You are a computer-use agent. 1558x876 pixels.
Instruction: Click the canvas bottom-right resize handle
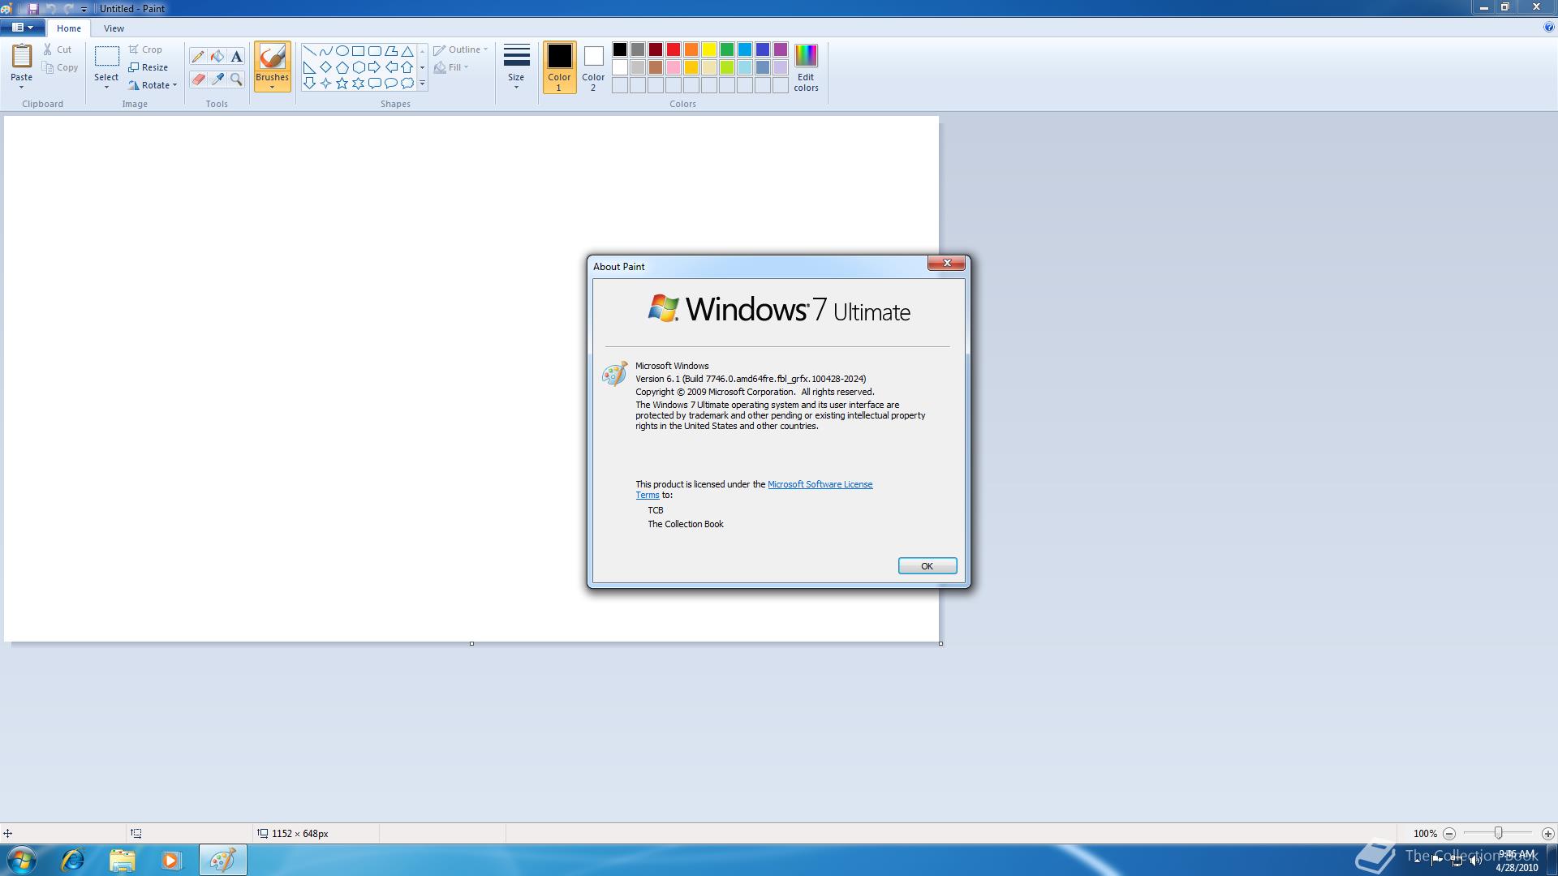pyautogui.click(x=940, y=644)
